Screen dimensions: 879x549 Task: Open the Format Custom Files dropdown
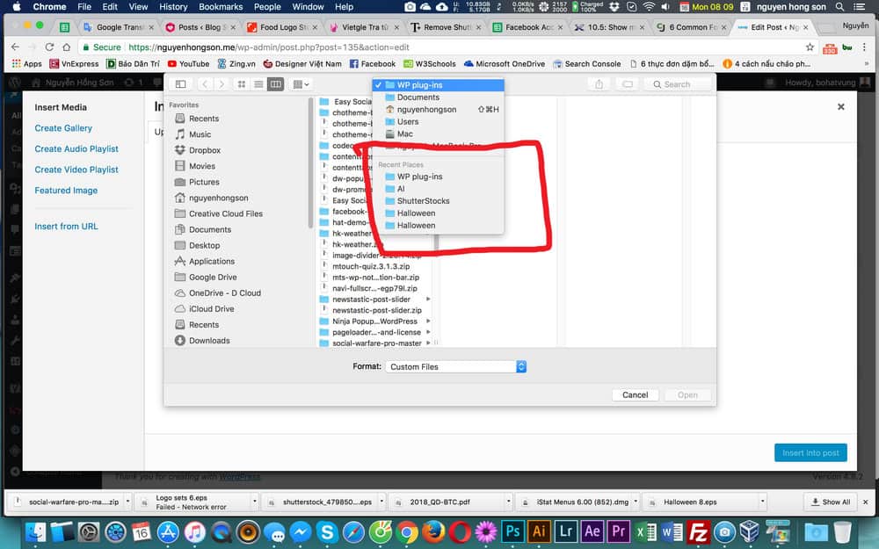[455, 367]
